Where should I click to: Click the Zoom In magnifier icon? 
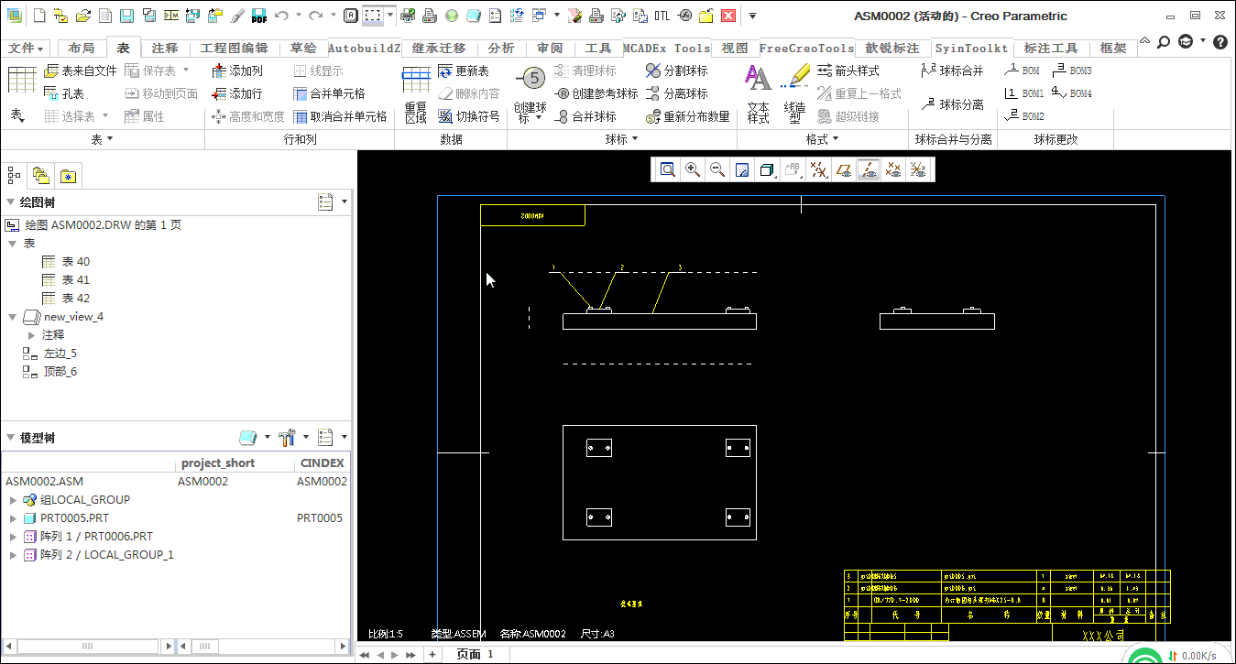pyautogui.click(x=693, y=169)
